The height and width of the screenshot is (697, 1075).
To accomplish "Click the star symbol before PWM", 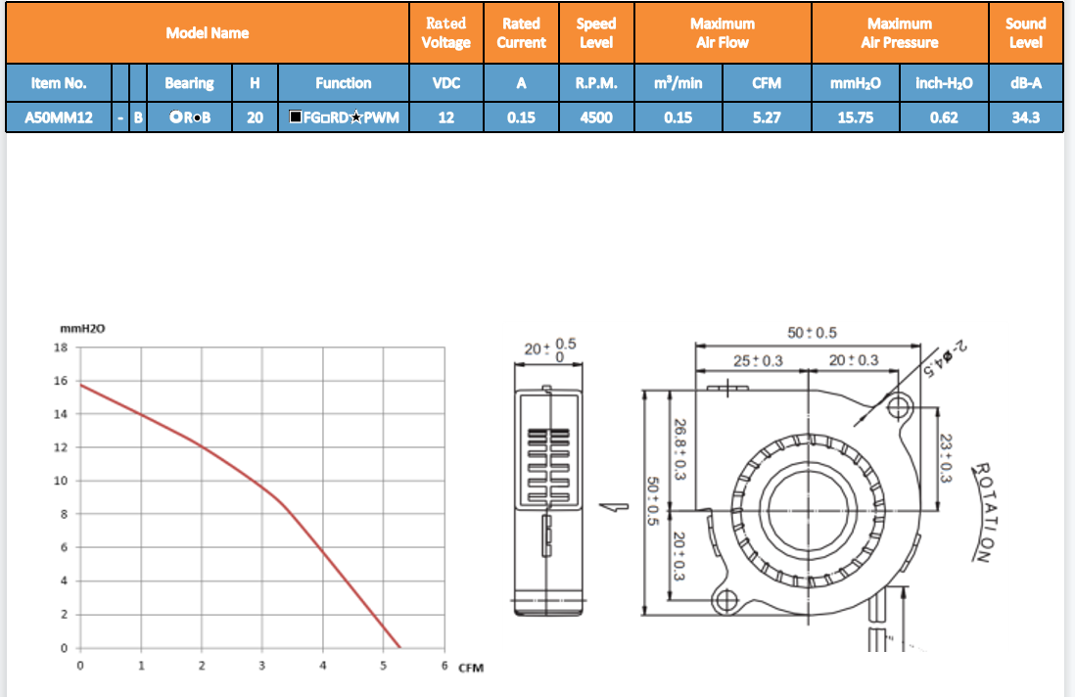I will (x=355, y=117).
